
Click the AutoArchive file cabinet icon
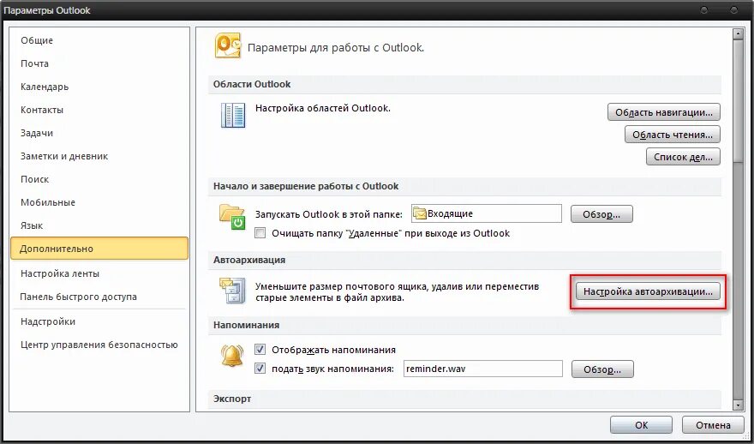233,291
